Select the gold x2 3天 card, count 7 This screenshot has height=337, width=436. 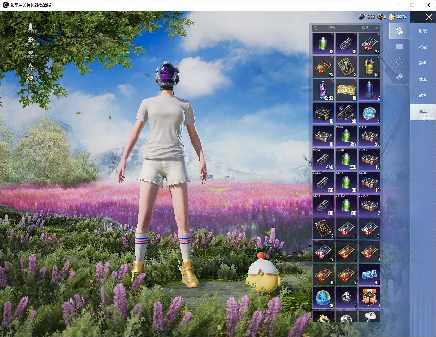[x=346, y=275]
